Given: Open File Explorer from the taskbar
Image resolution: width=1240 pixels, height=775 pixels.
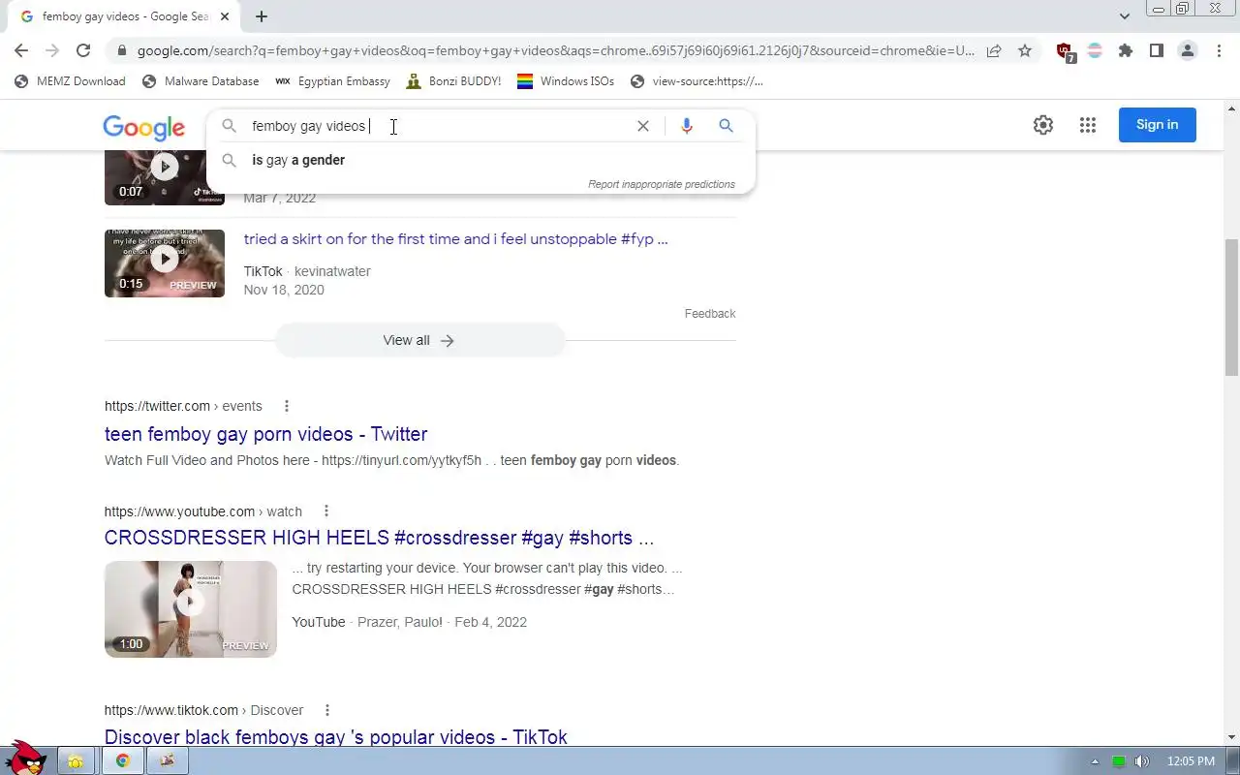Looking at the screenshot, I should 76,761.
